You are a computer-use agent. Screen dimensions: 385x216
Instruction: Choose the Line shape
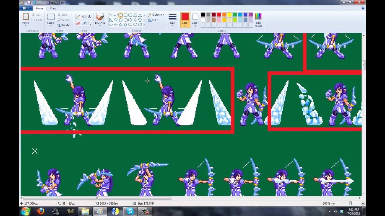(x=111, y=15)
